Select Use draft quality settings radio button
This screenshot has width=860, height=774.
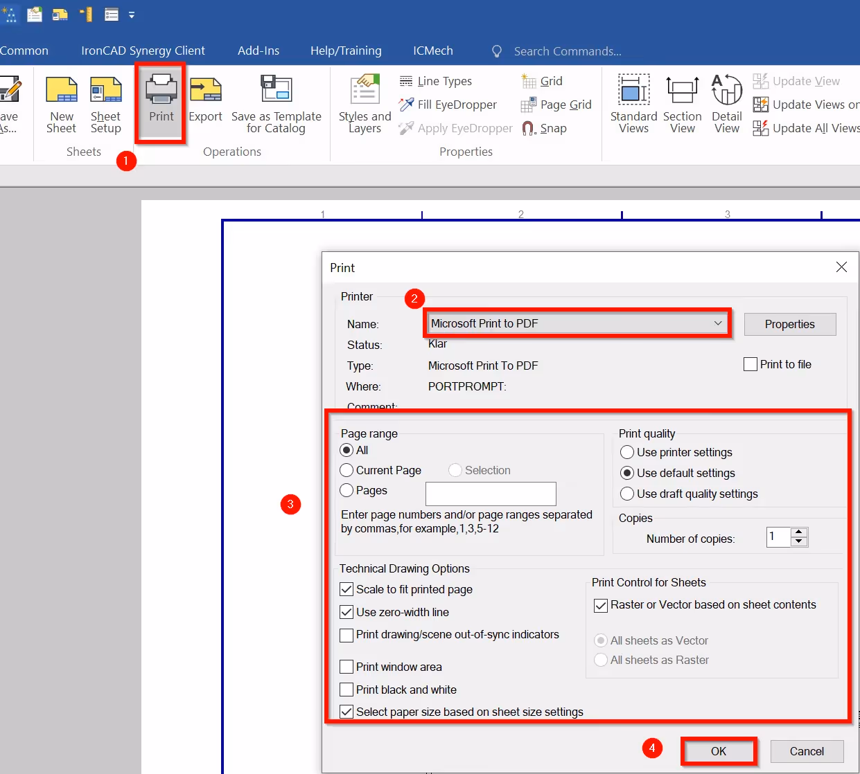[627, 494]
